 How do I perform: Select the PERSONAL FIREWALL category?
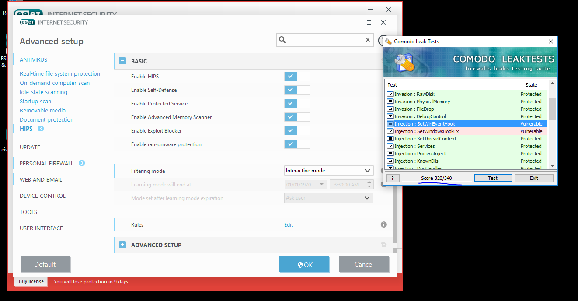[x=46, y=163]
